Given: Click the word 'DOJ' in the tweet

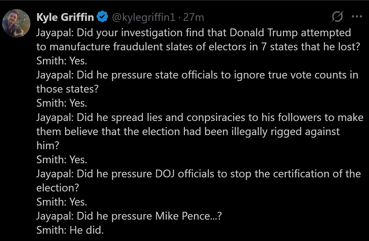Looking at the screenshot, I should (165, 174).
